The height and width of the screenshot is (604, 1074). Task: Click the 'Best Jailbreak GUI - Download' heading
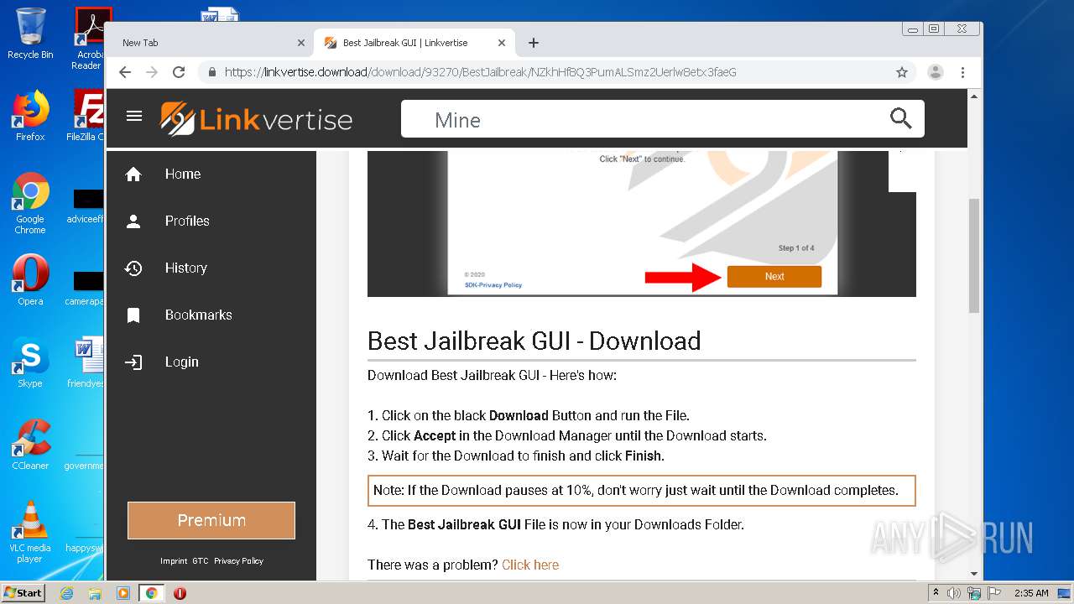point(534,341)
